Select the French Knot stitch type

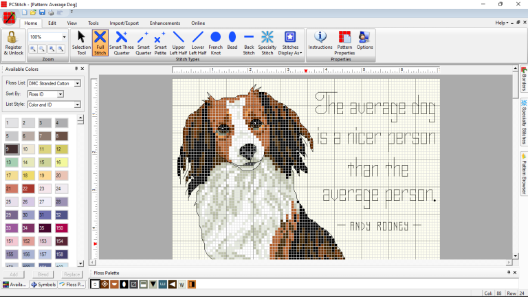click(x=216, y=43)
